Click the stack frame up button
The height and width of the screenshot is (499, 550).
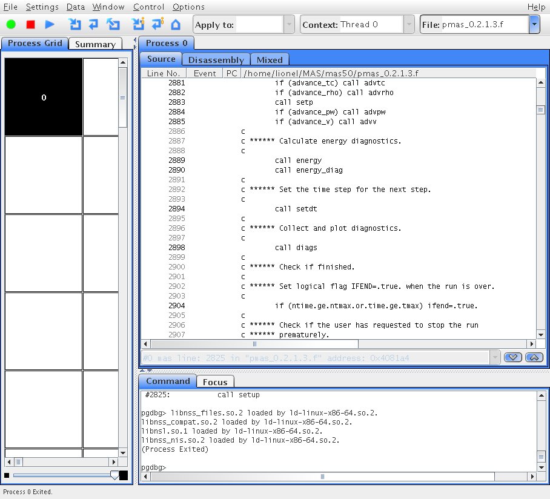point(534,358)
